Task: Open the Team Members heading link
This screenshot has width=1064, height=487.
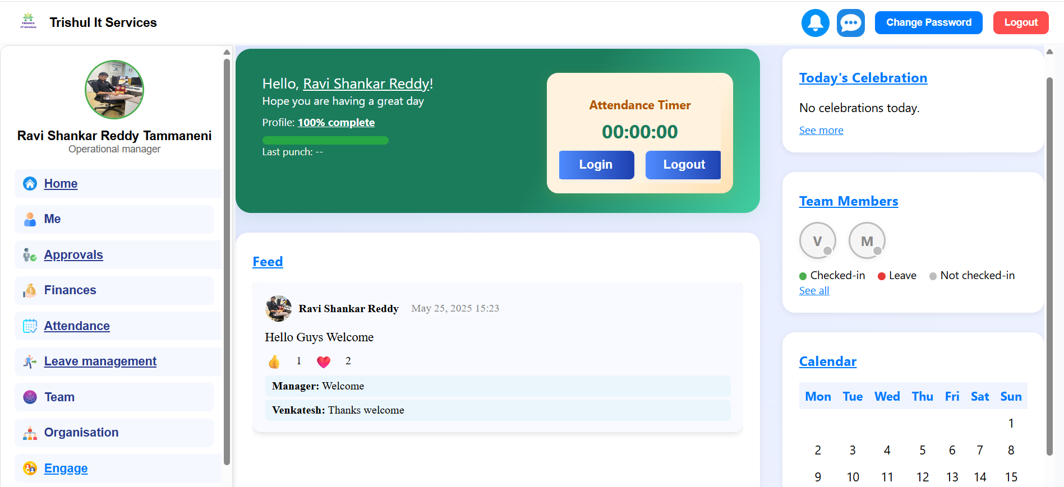Action: pos(849,201)
